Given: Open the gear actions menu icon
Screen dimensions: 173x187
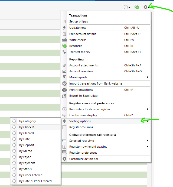Looking at the screenshot, I should click(146, 7).
